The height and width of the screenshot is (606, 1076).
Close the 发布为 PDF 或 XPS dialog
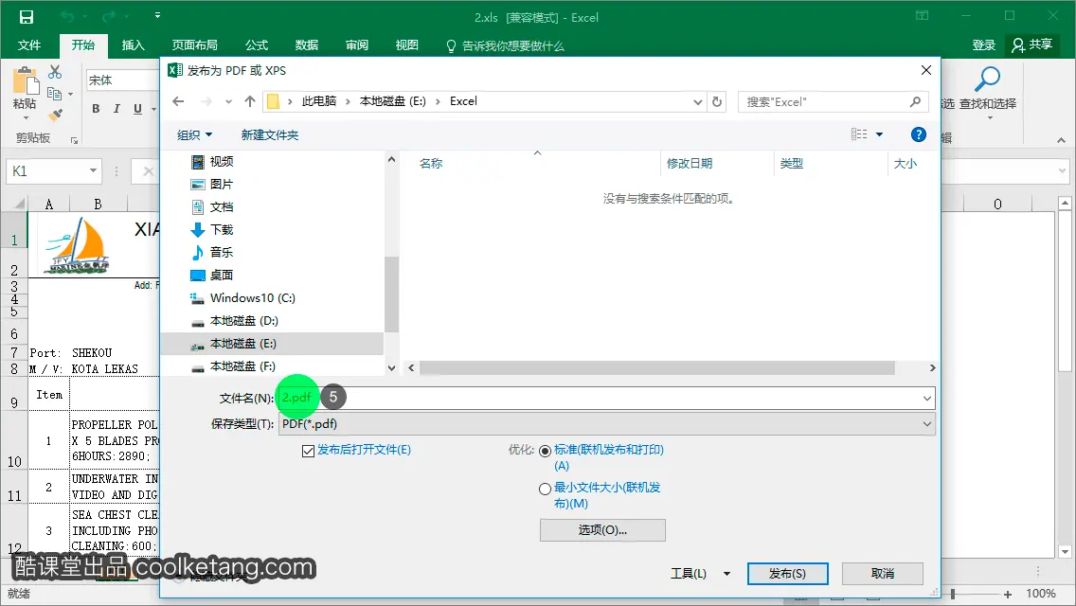point(925,70)
